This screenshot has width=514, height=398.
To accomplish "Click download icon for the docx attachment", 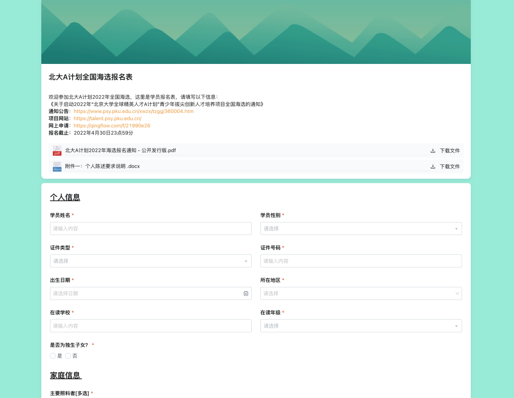I will pyautogui.click(x=433, y=166).
